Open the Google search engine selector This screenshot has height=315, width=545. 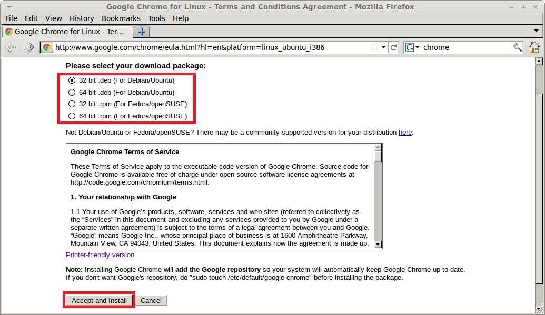[413, 47]
